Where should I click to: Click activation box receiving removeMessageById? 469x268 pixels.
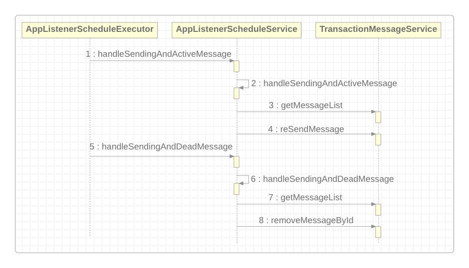tap(378, 232)
